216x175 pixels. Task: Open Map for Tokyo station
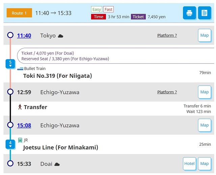pos(205,35)
